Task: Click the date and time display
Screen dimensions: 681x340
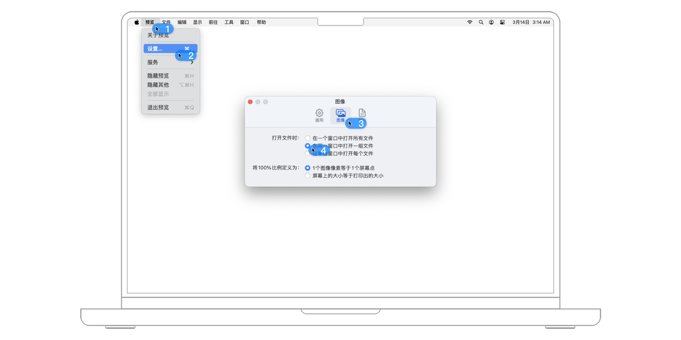Action: pyautogui.click(x=531, y=22)
